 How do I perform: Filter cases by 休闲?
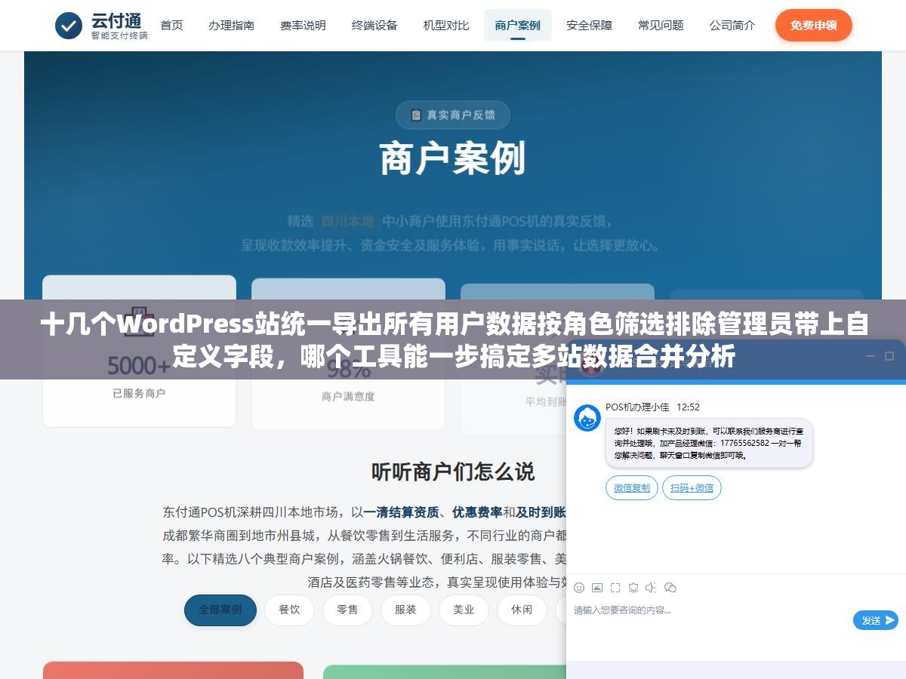click(522, 610)
